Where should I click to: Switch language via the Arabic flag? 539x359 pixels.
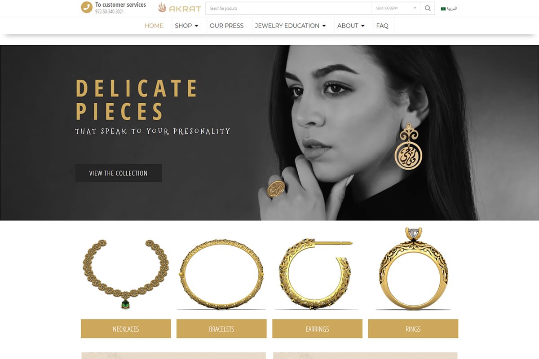click(x=443, y=9)
